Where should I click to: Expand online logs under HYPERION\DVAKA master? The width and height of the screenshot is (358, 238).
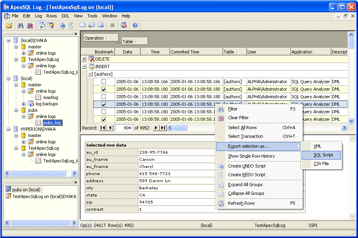coord(23,142)
